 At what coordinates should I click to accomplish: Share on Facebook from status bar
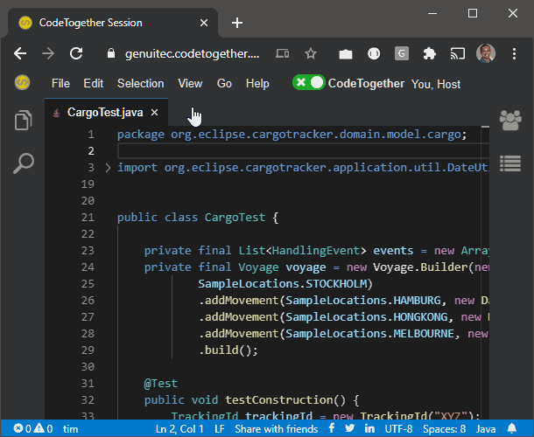pos(332,428)
